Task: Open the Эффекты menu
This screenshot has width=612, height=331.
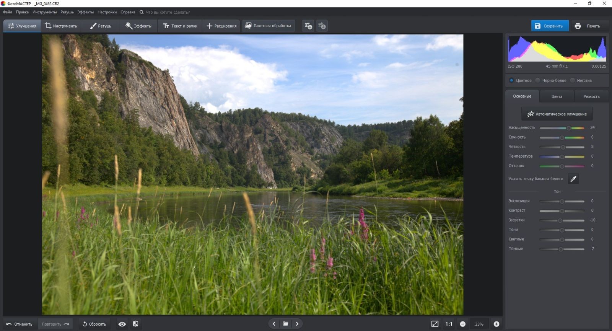Action: pyautogui.click(x=85, y=12)
